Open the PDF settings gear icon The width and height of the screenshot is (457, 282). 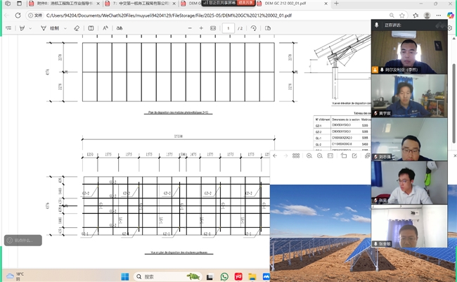pos(450,28)
